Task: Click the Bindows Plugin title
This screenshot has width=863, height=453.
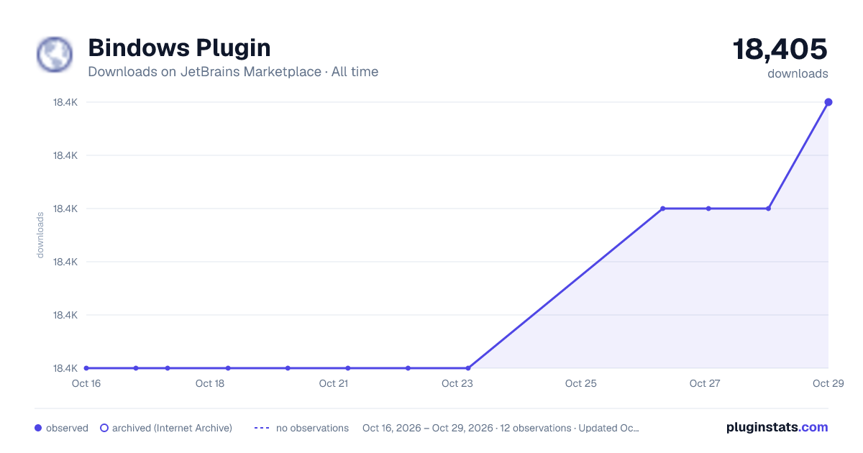Action: 179,48
